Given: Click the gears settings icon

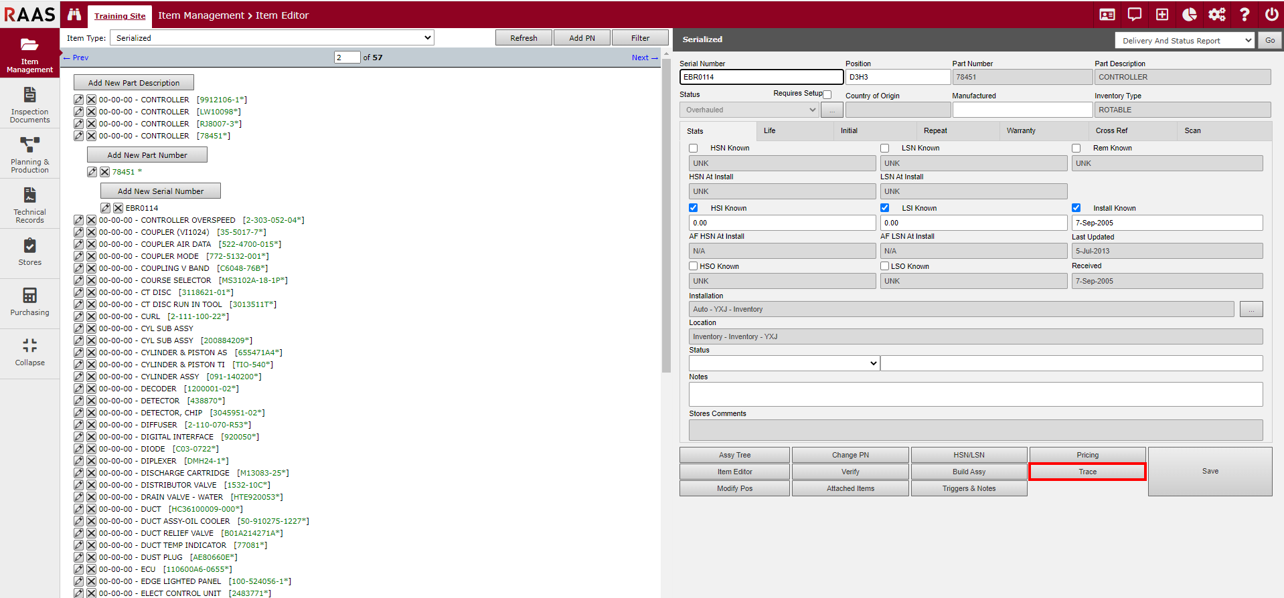Looking at the screenshot, I should [x=1216, y=15].
